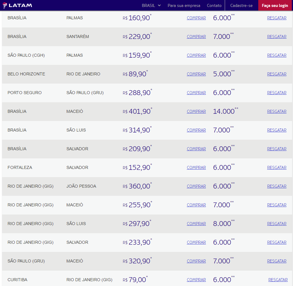This screenshot has height=286, width=293.
Task: Select the R$ 229,00 price text
Action: 137,37
